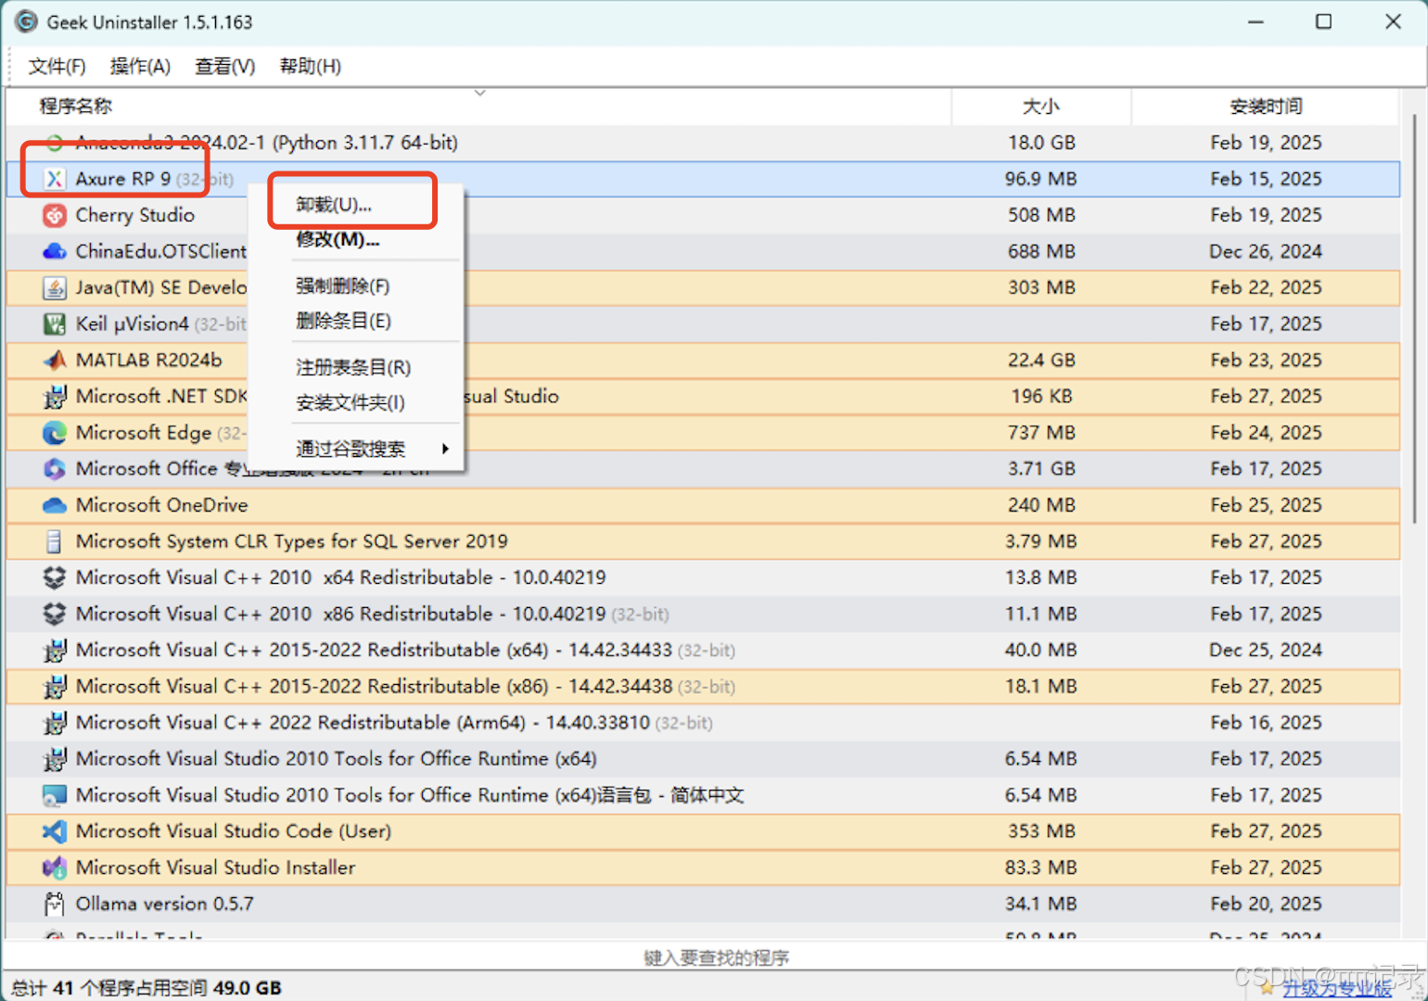Screen dimensions: 1428x1001
Task: Click the 升级为专业版 upgrade link
Action: pos(1337,989)
